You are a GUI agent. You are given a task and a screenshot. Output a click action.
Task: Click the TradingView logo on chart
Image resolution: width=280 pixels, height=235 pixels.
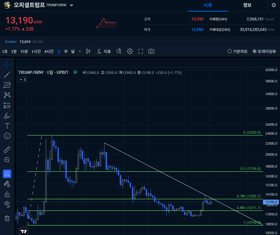23,231
